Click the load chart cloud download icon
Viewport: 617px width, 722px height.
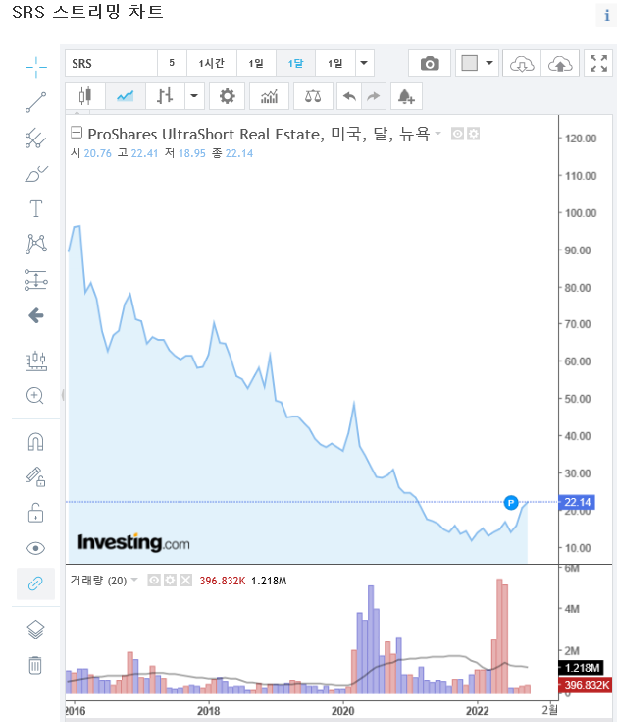coord(522,63)
